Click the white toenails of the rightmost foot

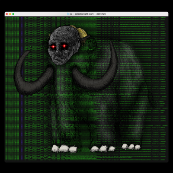pyautogui.click(x=131, y=147)
